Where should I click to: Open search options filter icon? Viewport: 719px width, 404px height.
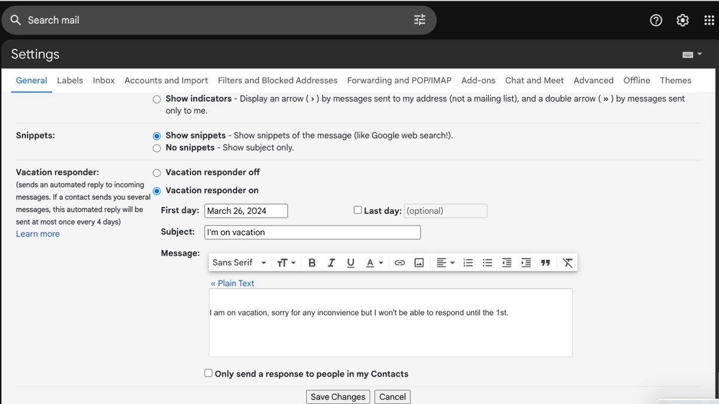click(419, 20)
